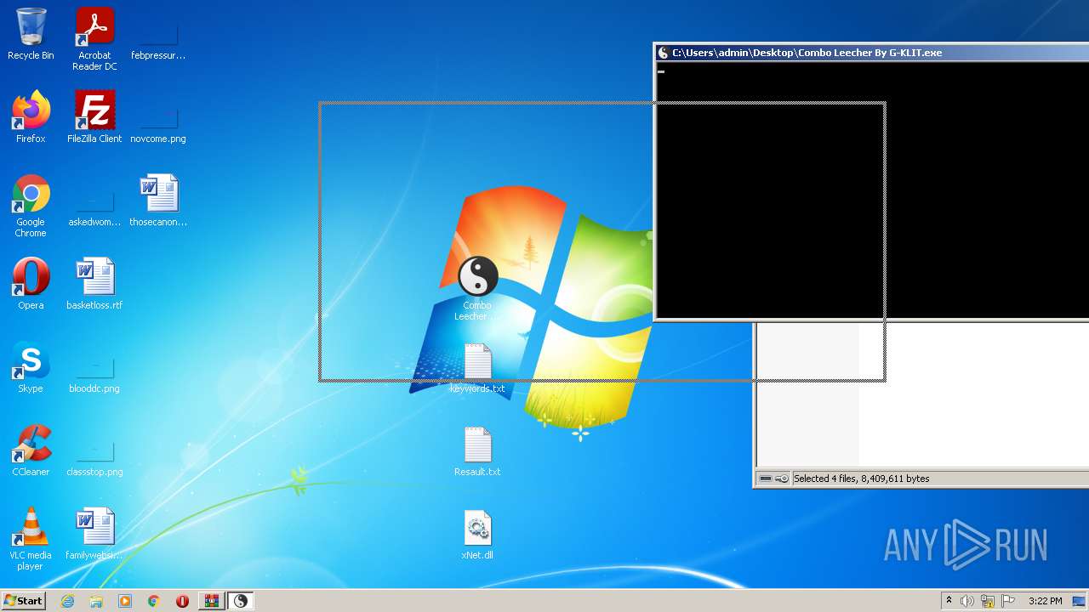Open Windows Explorer from taskbar
The height and width of the screenshot is (612, 1089).
(96, 601)
